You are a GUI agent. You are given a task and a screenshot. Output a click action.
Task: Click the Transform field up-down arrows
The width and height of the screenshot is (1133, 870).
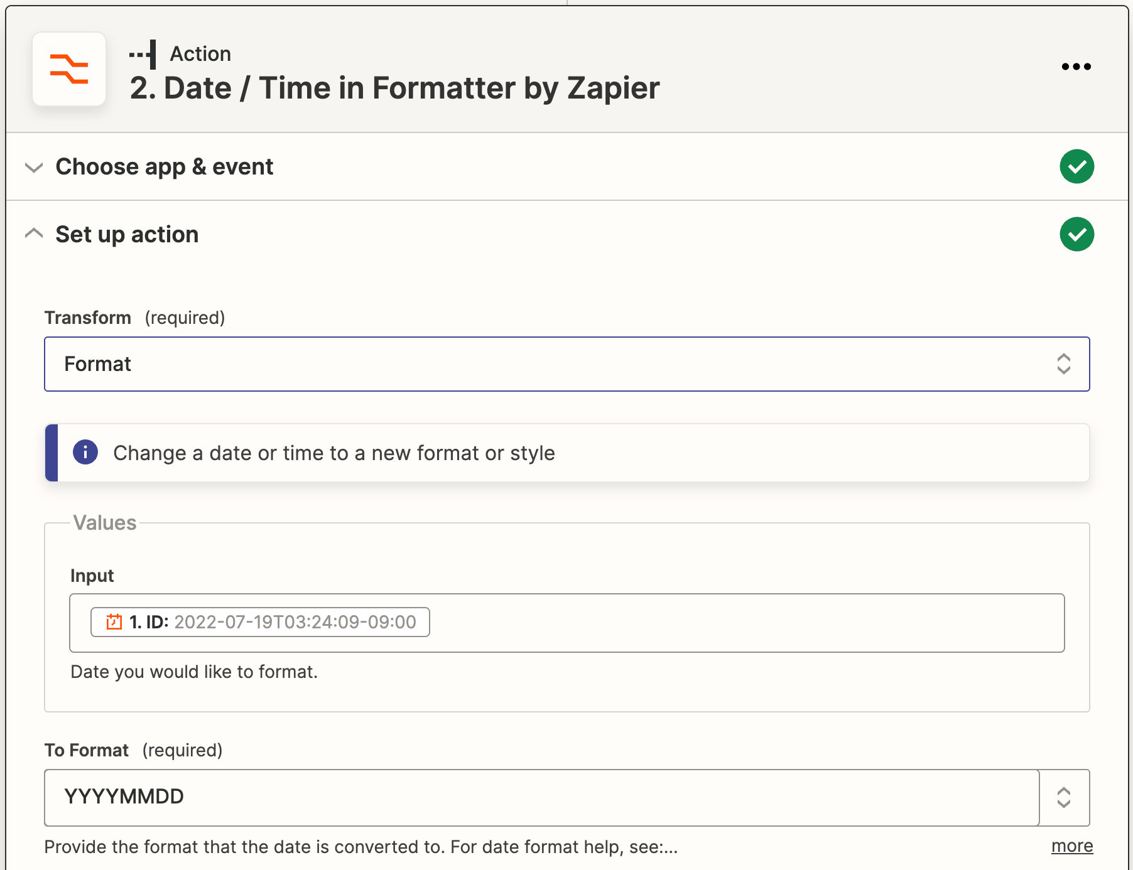pyautogui.click(x=1063, y=364)
